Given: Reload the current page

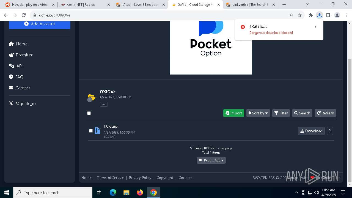Looking at the screenshot, I should pos(24,15).
